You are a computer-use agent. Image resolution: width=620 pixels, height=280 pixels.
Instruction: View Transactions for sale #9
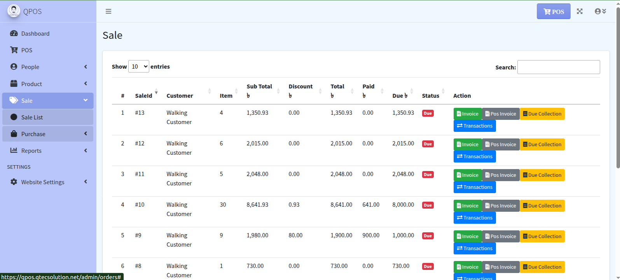coord(475,249)
